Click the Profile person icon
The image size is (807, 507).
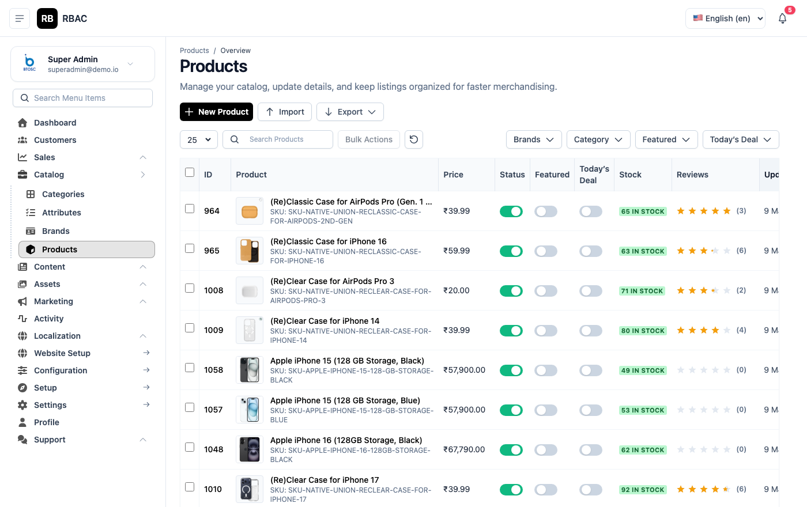(x=22, y=422)
